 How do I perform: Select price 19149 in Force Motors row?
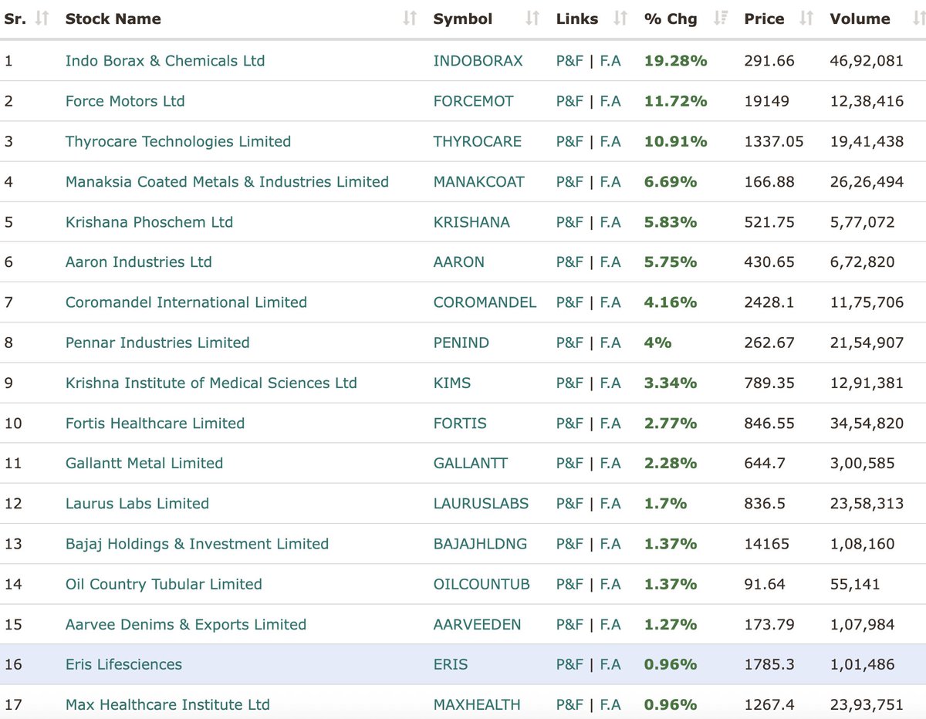tap(767, 101)
